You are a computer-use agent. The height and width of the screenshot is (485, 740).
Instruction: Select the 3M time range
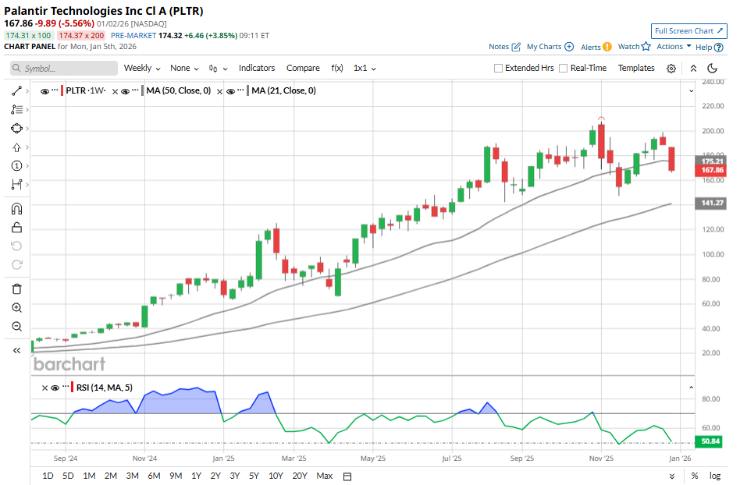(132, 476)
